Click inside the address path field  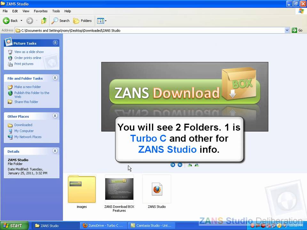150,30
